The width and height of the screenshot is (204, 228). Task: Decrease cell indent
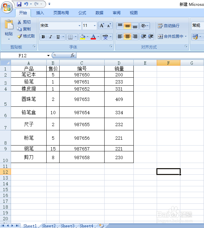(x=143, y=36)
